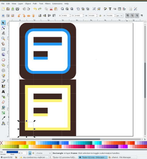The image size is (147, 159).
Task: Click the openSUSE start menu button
Action: pos(7,157)
